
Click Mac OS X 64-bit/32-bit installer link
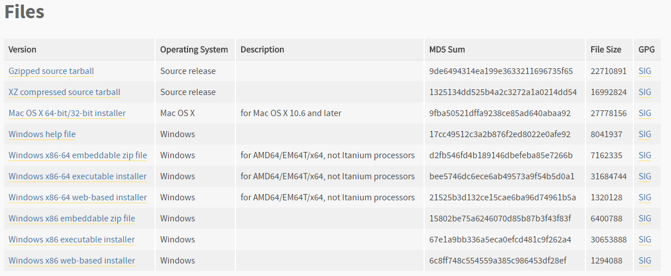pyautogui.click(x=67, y=113)
